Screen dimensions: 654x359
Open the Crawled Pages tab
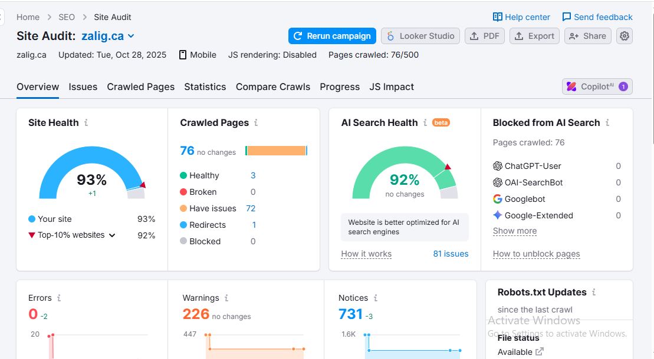140,87
